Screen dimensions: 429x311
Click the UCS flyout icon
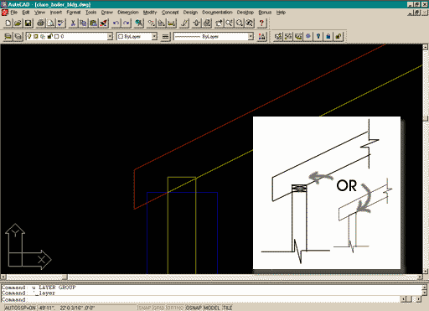162,23
